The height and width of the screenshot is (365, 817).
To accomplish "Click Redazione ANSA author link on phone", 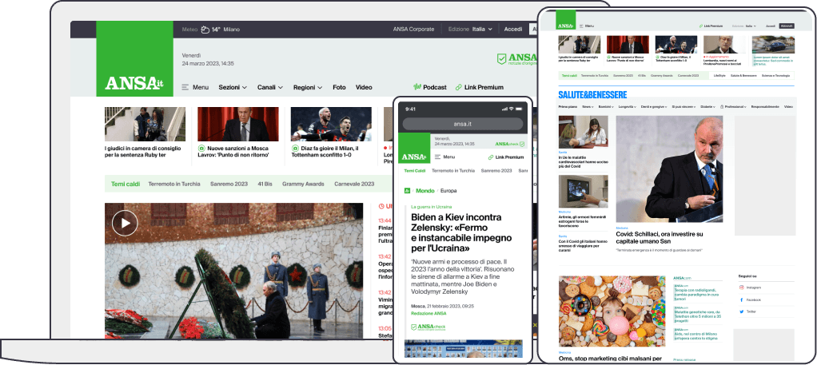I will pyautogui.click(x=428, y=313).
